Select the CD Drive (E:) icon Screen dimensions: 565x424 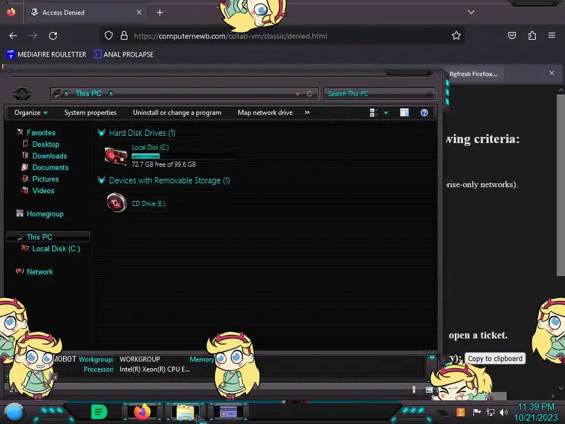point(117,203)
